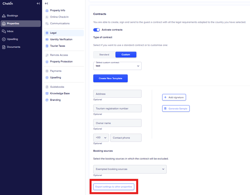Open the Inbox section

tap(21, 31)
